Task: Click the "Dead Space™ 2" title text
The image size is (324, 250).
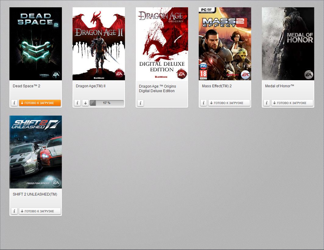Action: coord(27,86)
